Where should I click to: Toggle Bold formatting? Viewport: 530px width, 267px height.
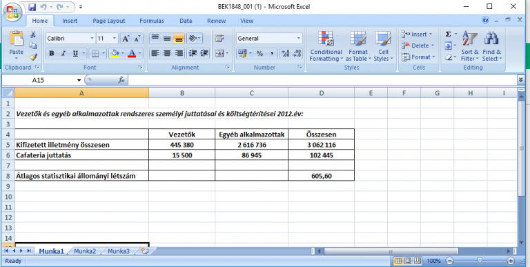(x=51, y=53)
